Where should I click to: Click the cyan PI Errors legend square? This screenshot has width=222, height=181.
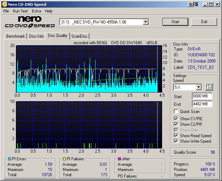pyautogui.click(x=10, y=159)
